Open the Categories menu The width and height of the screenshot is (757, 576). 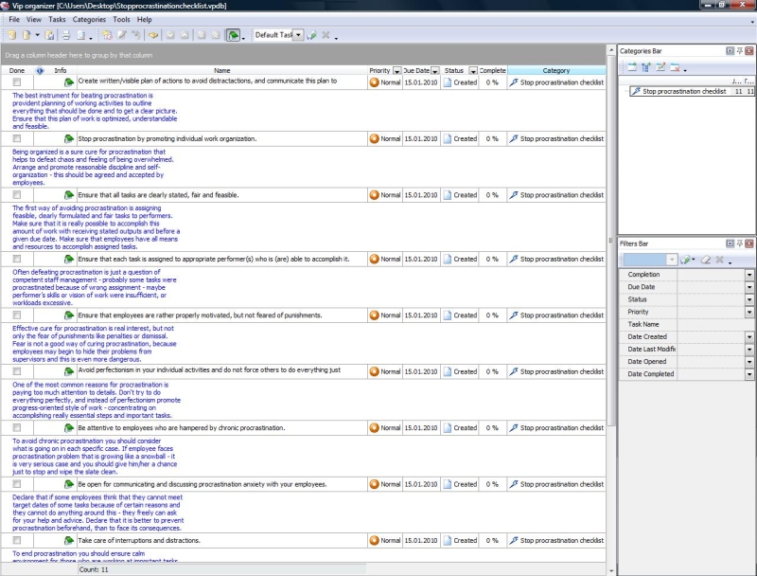tap(89, 19)
